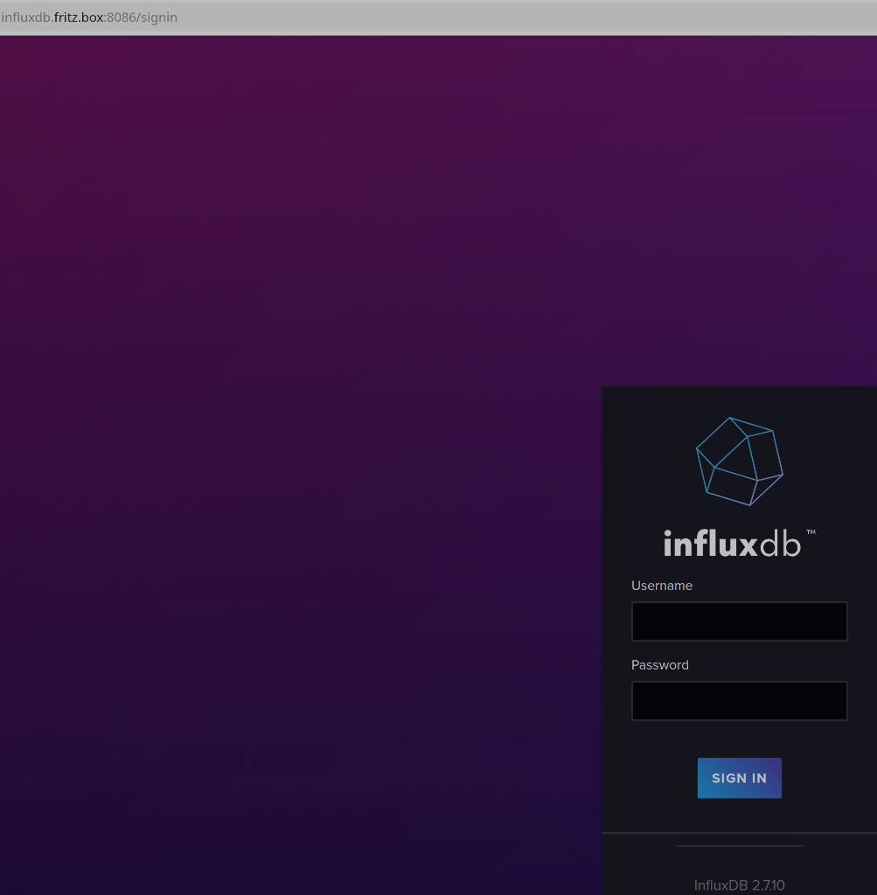Image resolution: width=877 pixels, height=895 pixels.
Task: Select the browser address bar
Action: 437,17
